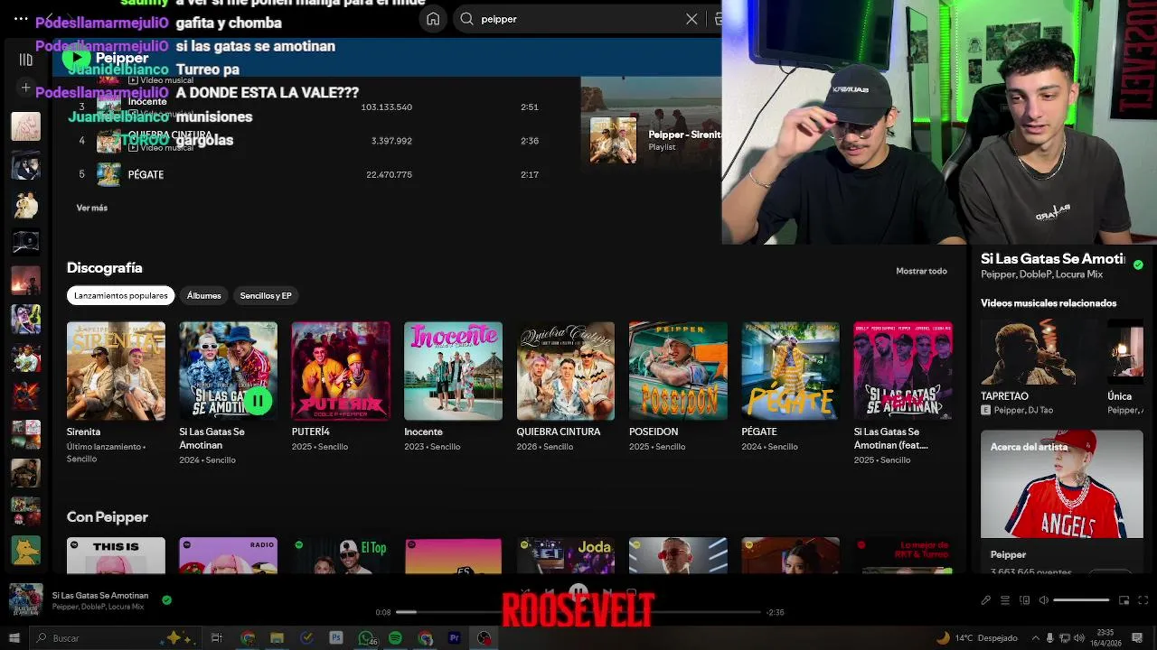Open connect to a device icon
The image size is (1157, 650).
[1024, 600]
